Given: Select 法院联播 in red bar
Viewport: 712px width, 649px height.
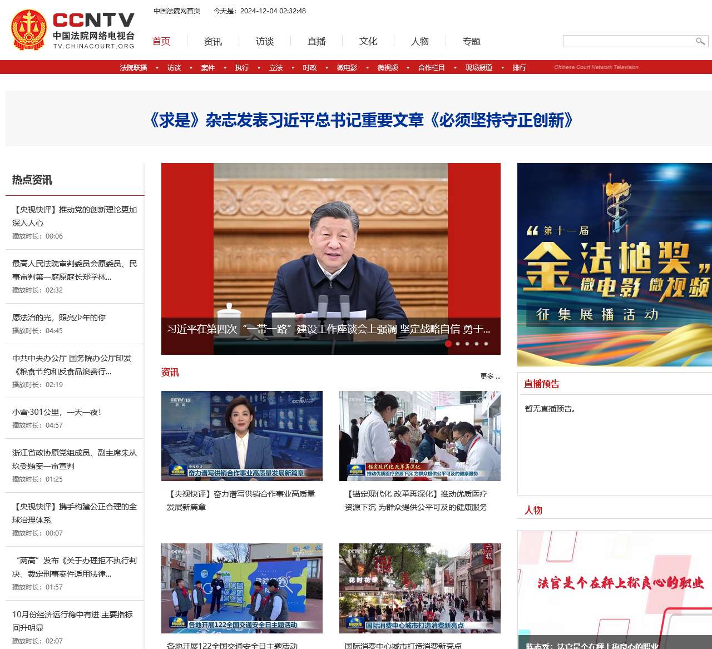Looking at the screenshot, I should pyautogui.click(x=133, y=67).
